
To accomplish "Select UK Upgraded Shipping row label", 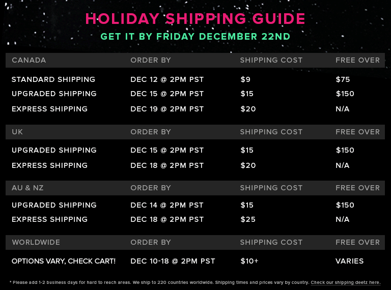I will pyautogui.click(x=54, y=150).
